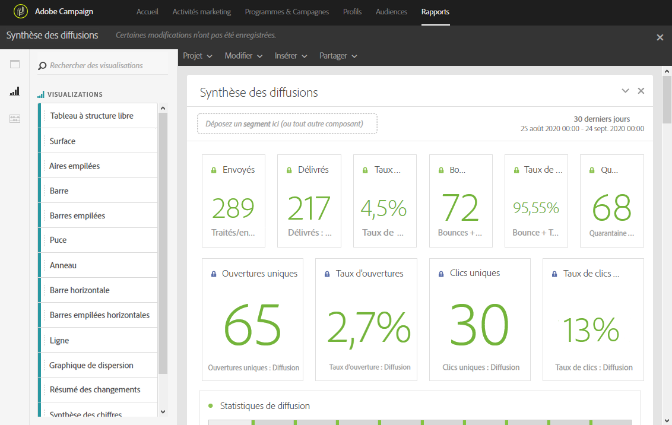Open the Panels icon in left rail
The image size is (672, 425).
click(x=15, y=64)
